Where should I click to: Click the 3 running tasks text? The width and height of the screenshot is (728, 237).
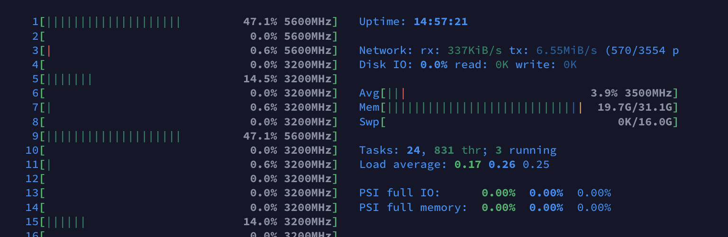pyautogui.click(x=526, y=150)
